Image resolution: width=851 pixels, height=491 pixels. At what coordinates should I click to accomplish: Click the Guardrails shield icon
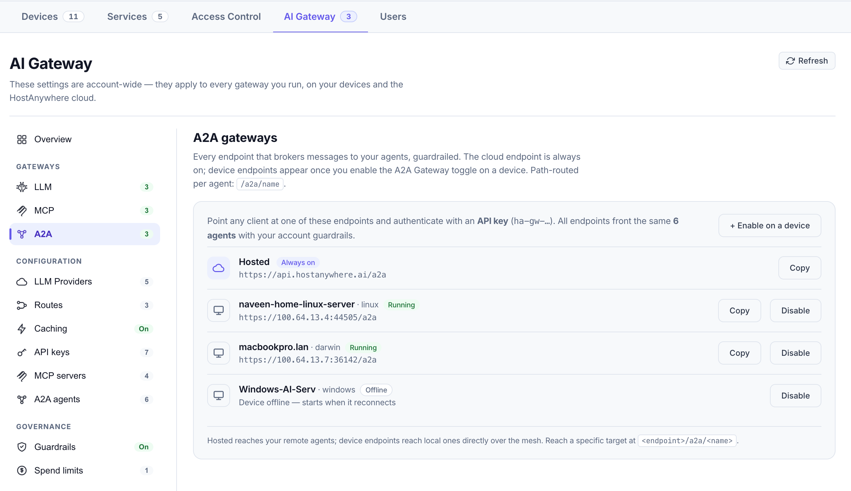pos(22,447)
